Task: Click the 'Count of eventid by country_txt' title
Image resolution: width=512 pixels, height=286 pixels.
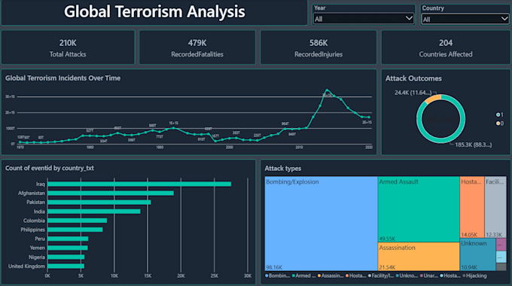Action: pyautogui.click(x=49, y=168)
